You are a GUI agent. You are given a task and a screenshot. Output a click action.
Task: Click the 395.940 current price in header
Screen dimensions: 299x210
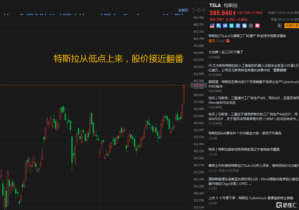221,13
